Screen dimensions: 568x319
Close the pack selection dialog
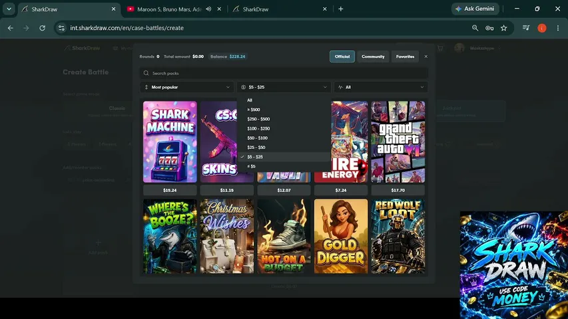tap(426, 56)
